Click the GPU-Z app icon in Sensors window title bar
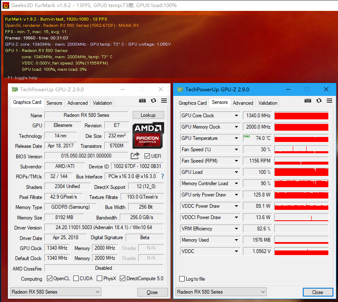The image size is (338, 302). [x=180, y=89]
